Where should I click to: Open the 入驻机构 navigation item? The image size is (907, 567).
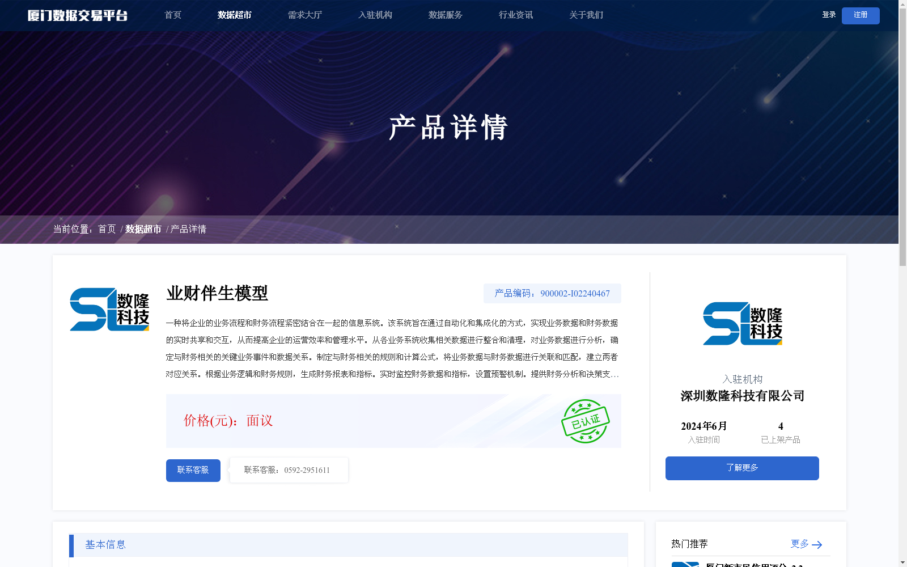click(375, 15)
